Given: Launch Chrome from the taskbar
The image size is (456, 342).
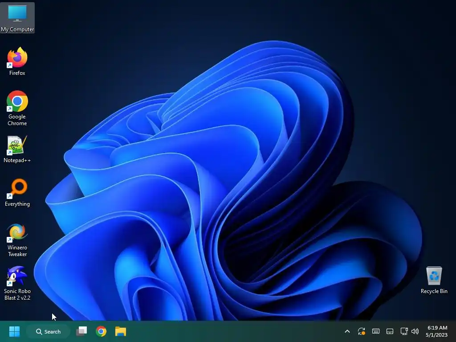Looking at the screenshot, I should [x=101, y=331].
